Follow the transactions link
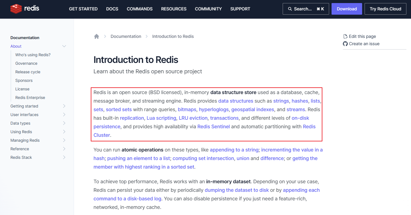 [224, 118]
